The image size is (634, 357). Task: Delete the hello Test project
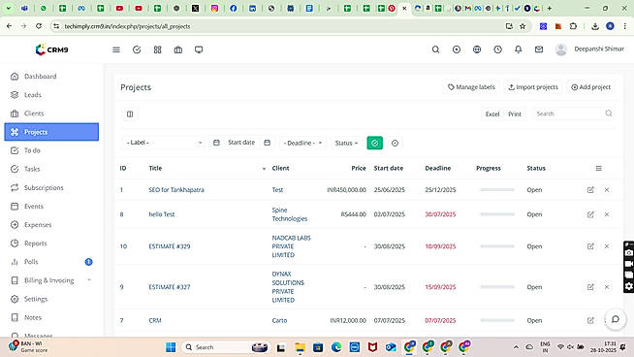click(x=607, y=214)
